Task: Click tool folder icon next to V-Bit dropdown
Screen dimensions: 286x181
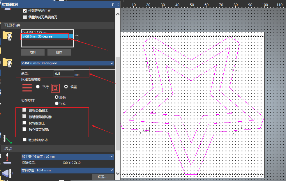Action: [7, 63]
